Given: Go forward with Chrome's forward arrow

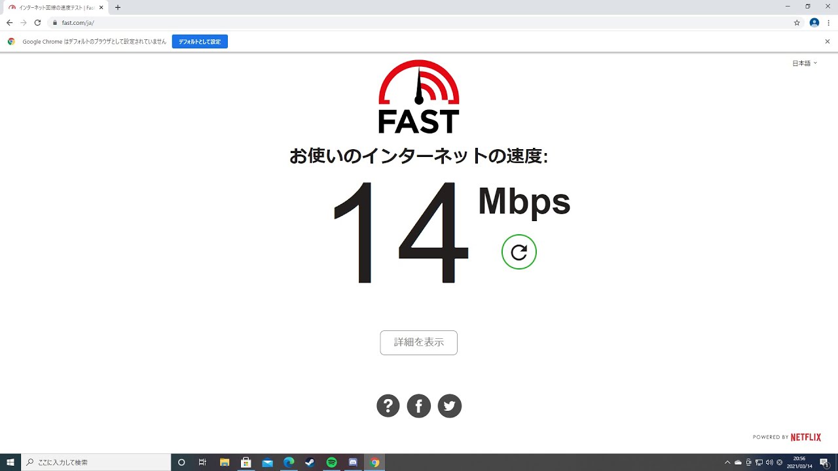Looking at the screenshot, I should click(x=24, y=22).
